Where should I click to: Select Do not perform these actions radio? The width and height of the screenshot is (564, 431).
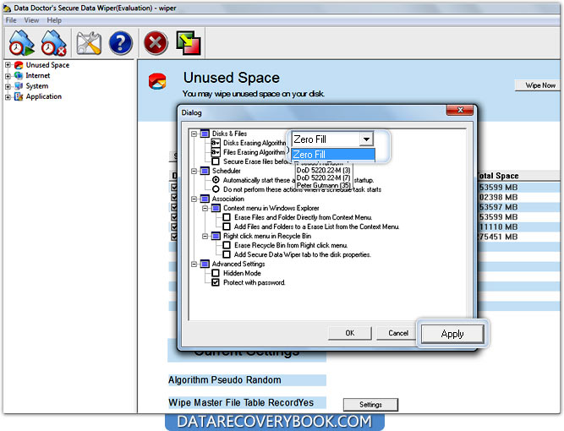[x=216, y=189]
